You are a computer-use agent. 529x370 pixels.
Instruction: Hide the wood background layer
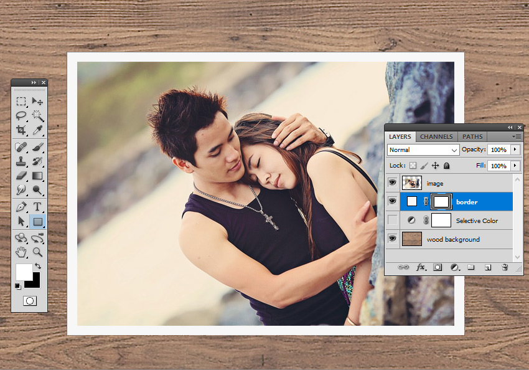(392, 239)
